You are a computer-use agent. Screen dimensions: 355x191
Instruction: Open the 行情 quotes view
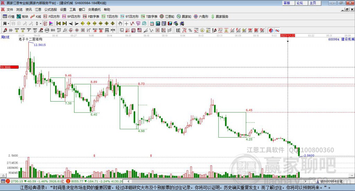9,17
